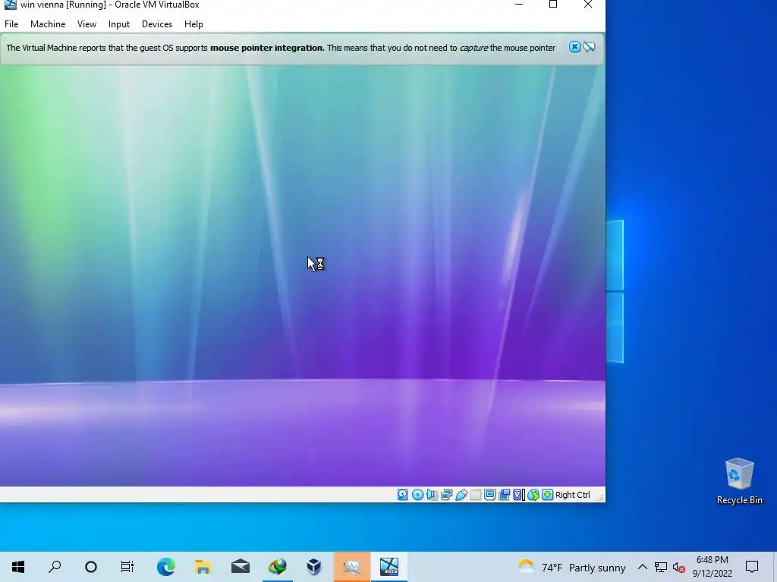Open the Machine menu
This screenshot has height=582, width=777.
coord(48,24)
